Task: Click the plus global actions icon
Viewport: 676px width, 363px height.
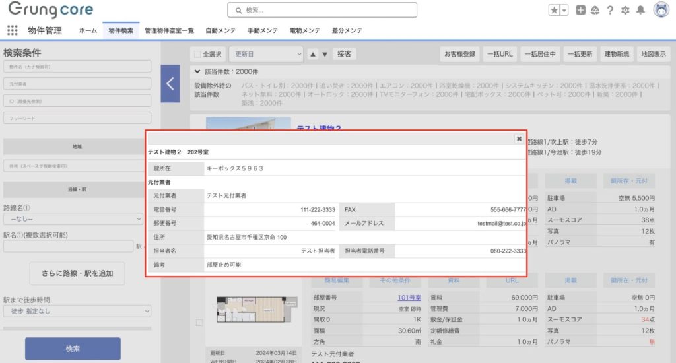Action: pos(580,10)
